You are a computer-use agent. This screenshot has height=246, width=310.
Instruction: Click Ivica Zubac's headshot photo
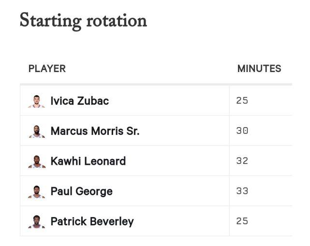37,101
